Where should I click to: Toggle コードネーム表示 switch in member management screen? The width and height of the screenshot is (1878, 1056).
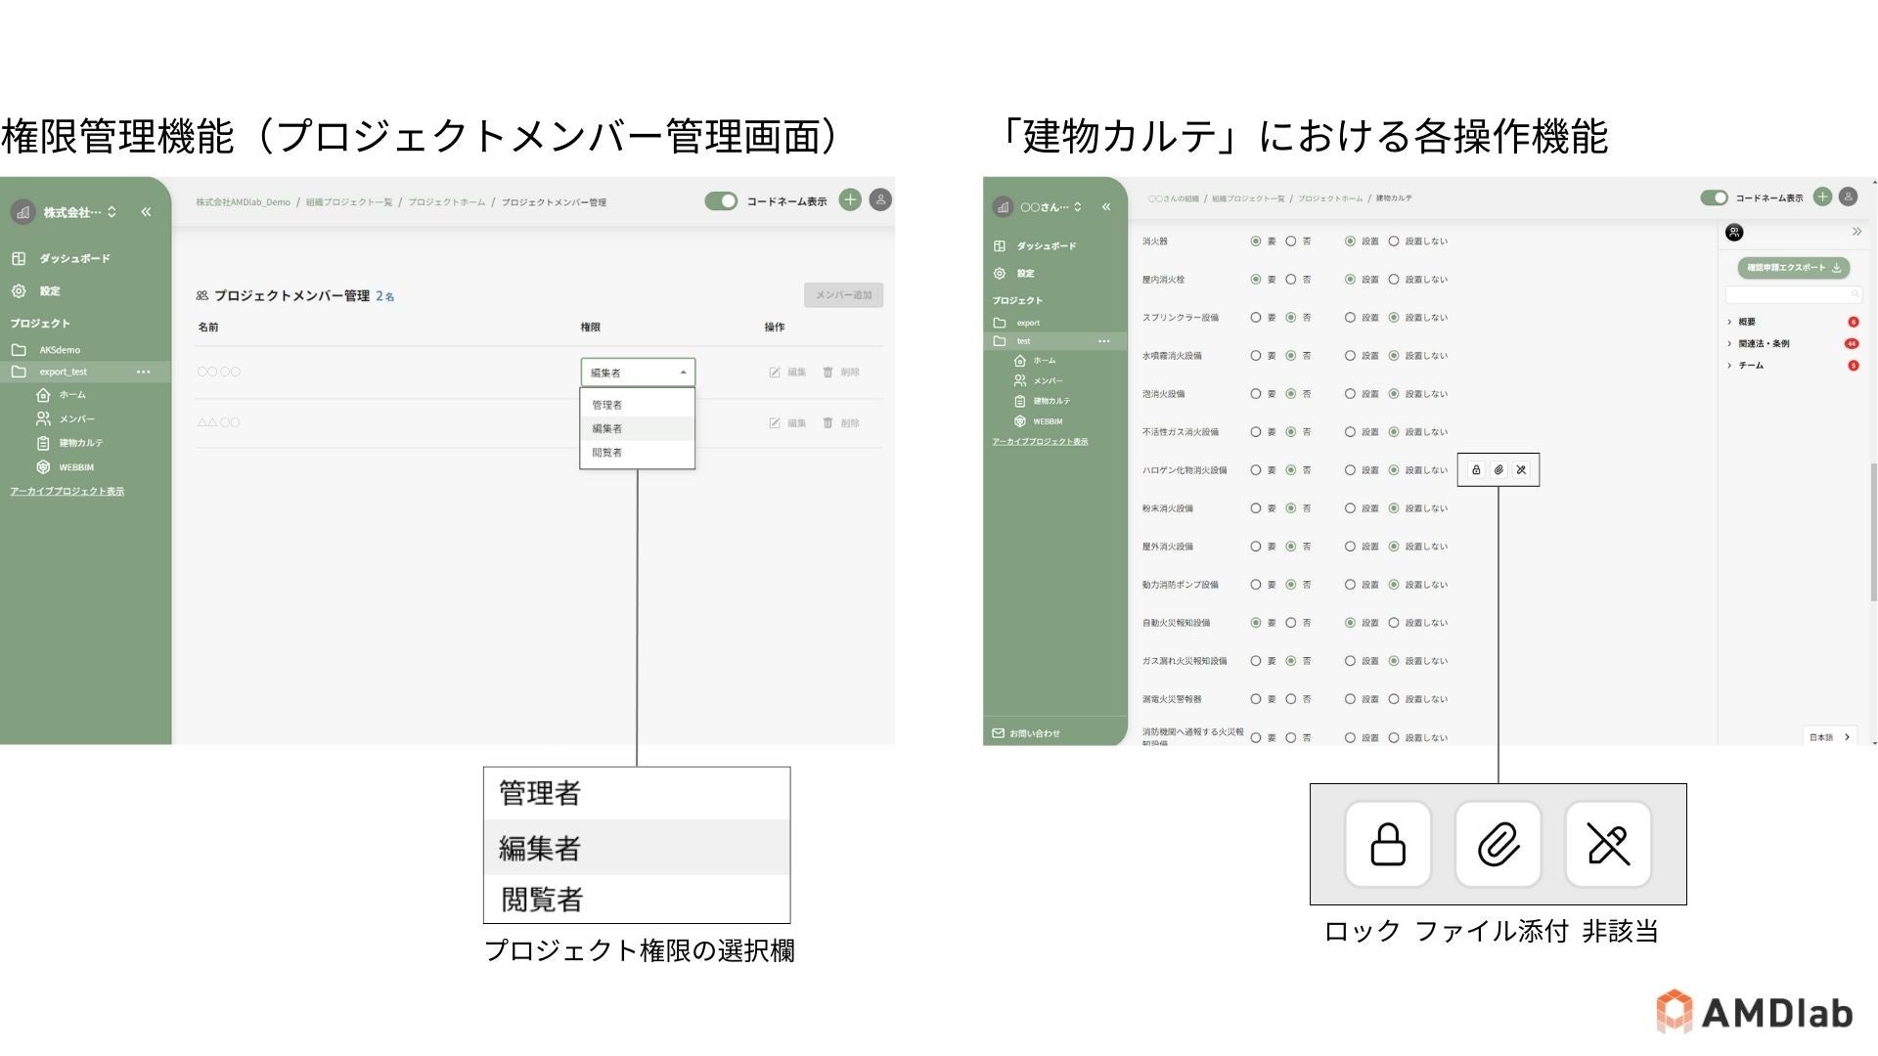(x=721, y=200)
